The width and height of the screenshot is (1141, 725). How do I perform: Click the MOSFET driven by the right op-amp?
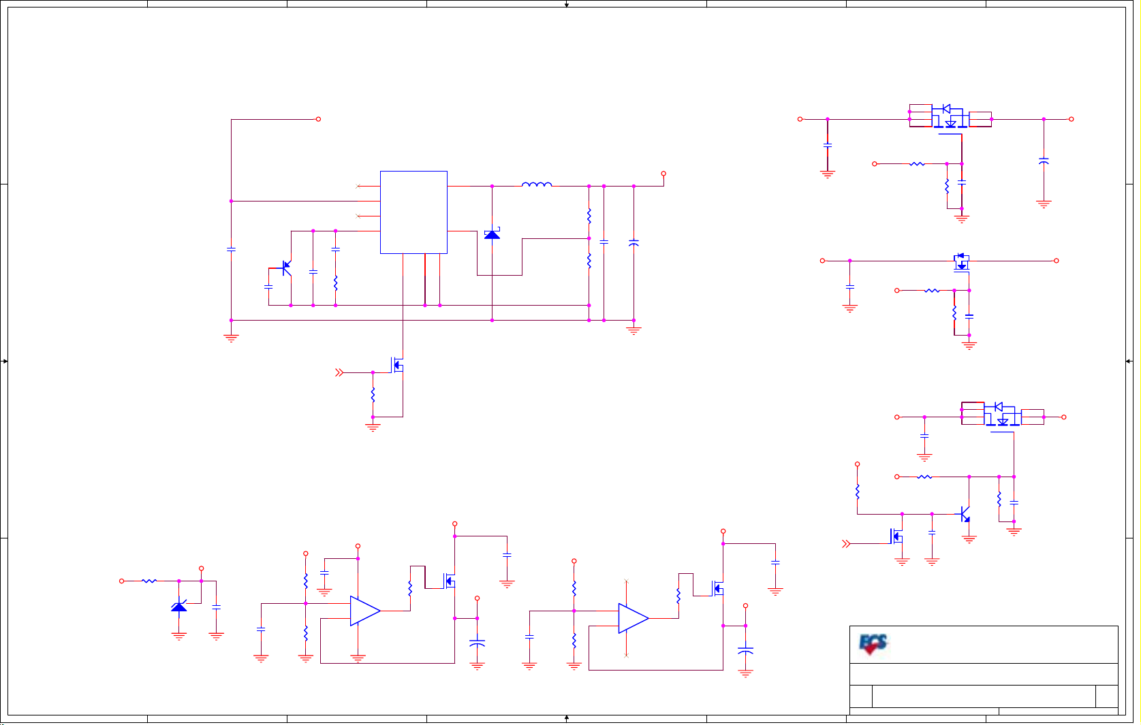tap(717, 588)
